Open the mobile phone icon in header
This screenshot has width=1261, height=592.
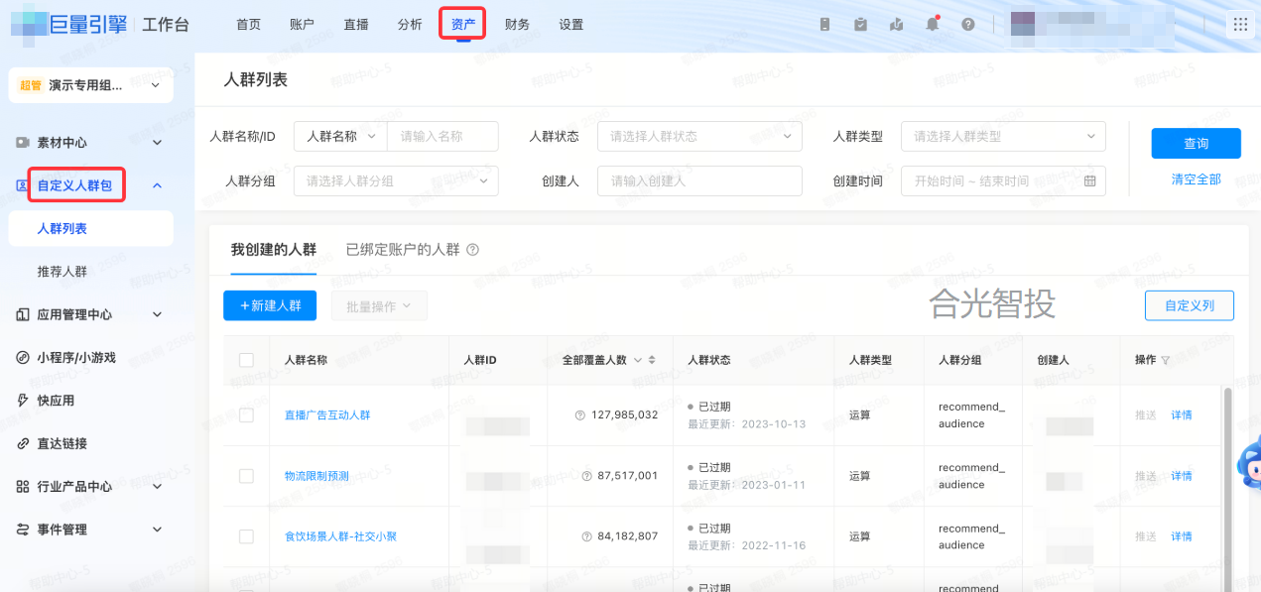point(824,25)
